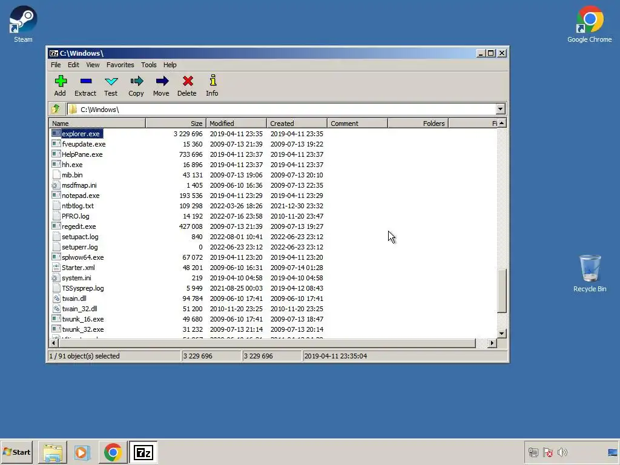Select the hh.exe file
The width and height of the screenshot is (620, 465).
point(72,165)
